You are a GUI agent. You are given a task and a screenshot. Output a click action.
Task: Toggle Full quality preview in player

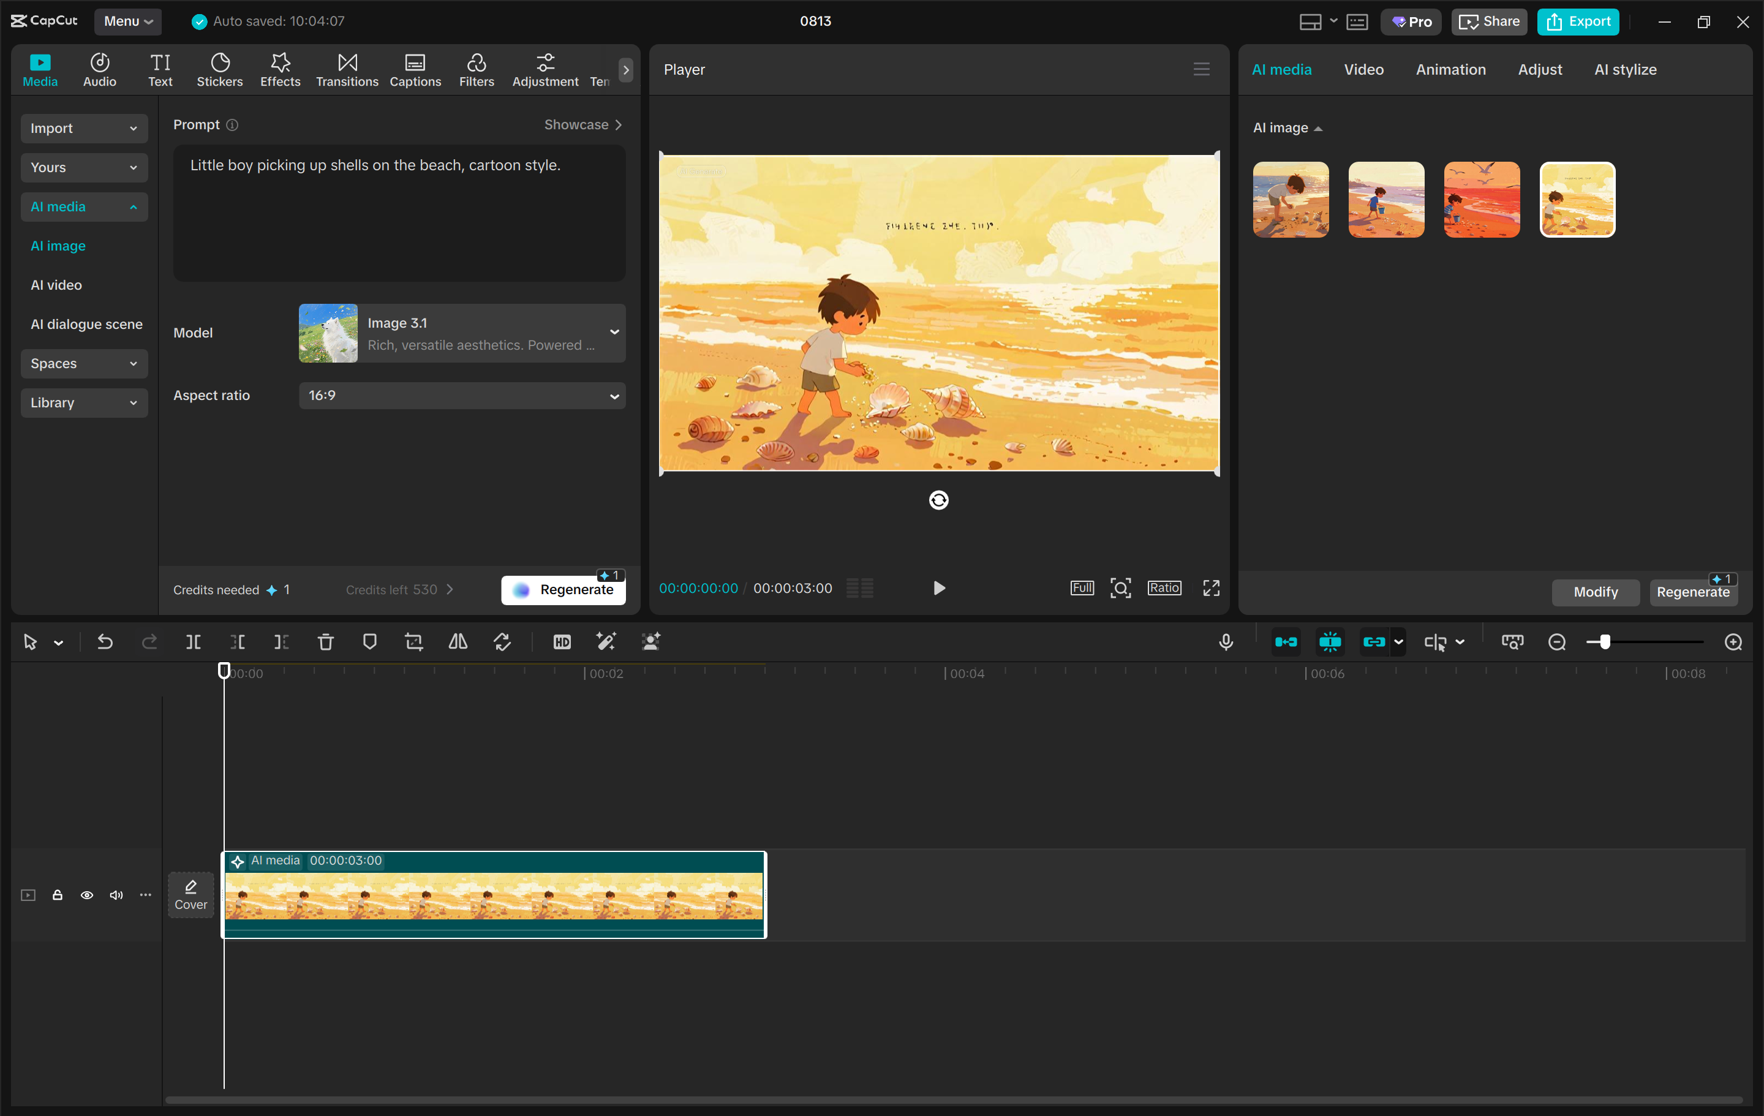(x=1082, y=587)
